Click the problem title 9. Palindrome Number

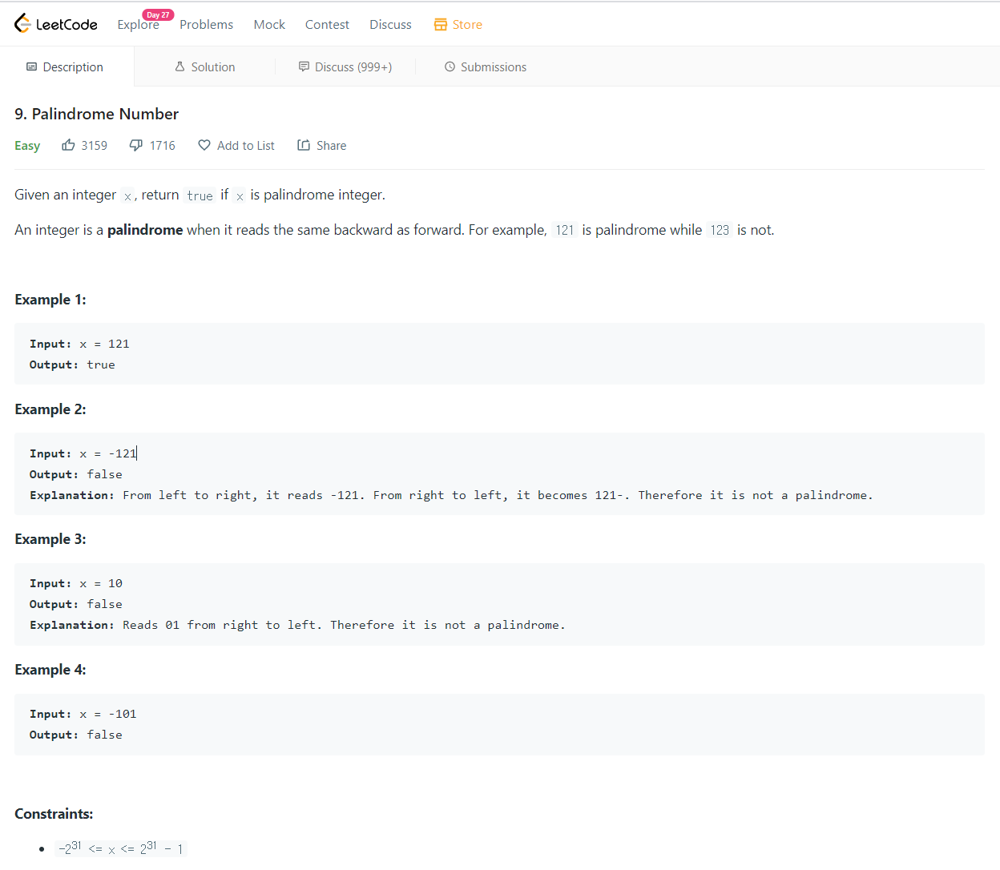96,114
